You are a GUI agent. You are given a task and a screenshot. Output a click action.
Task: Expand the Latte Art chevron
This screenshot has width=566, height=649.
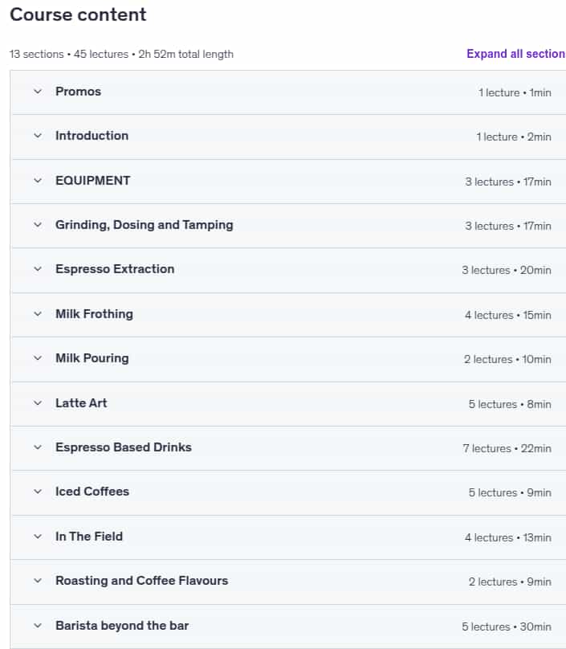pyautogui.click(x=38, y=403)
